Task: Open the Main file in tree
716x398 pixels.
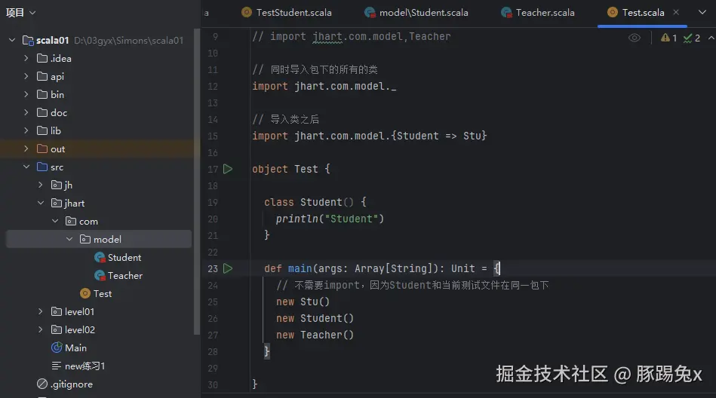Action: (69, 347)
